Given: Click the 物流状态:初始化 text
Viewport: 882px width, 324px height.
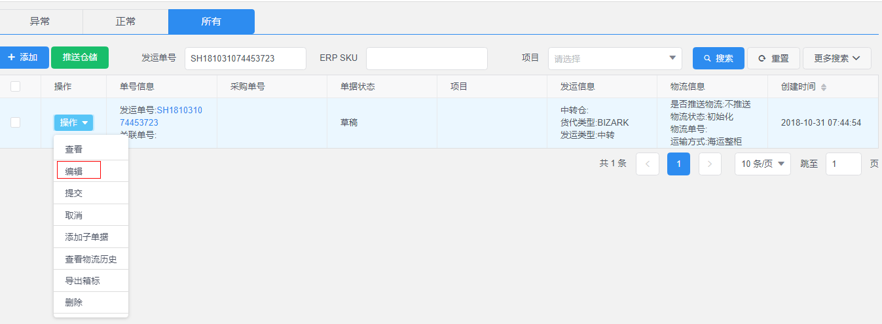Looking at the screenshot, I should [x=702, y=117].
